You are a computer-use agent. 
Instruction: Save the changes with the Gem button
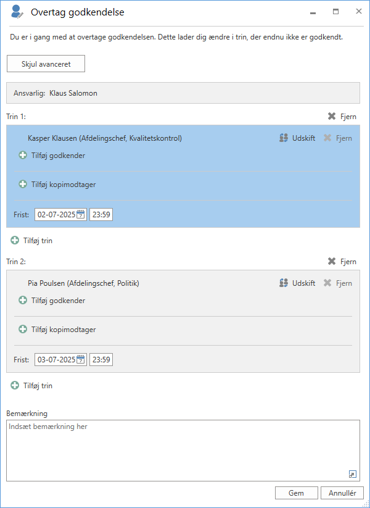[296, 493]
